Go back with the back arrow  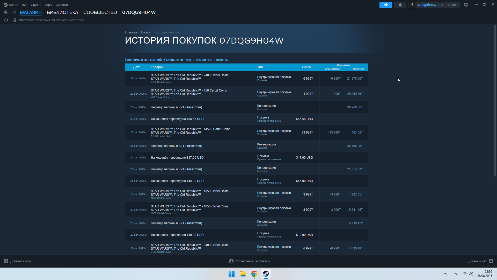[6, 12]
